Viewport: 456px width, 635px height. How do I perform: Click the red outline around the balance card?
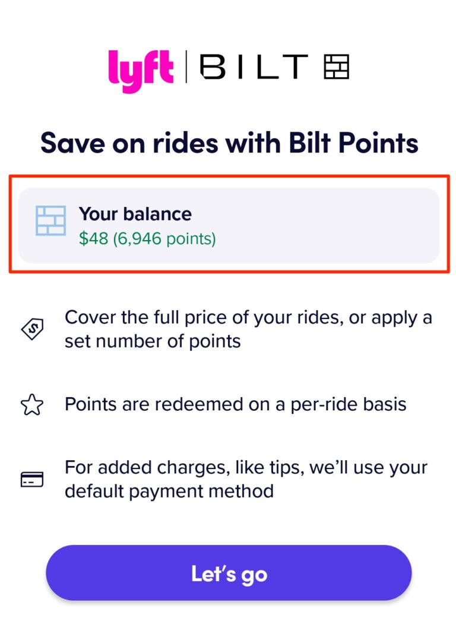point(228,175)
